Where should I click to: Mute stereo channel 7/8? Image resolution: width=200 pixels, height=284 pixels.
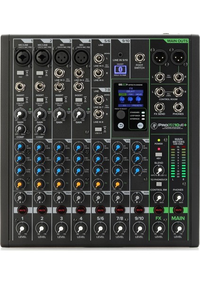tap(120, 210)
